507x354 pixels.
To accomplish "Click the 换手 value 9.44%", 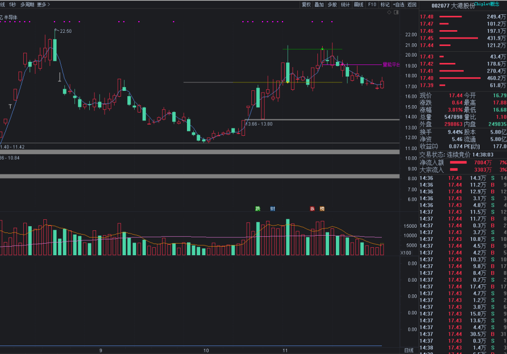I will (x=455, y=132).
